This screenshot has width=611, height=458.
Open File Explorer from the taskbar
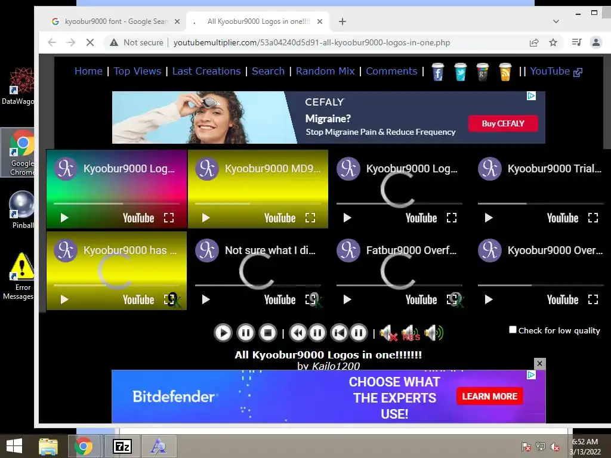[48, 446]
